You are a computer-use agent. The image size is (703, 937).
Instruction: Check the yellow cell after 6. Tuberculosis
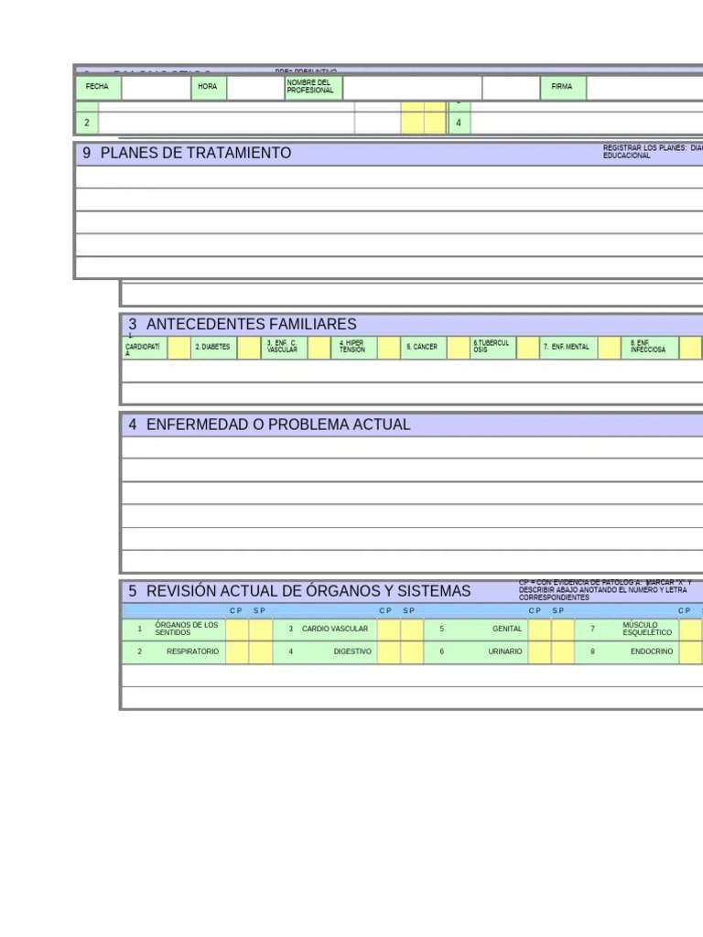point(528,347)
